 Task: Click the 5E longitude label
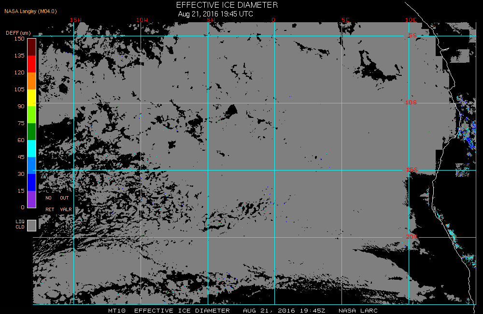(x=346, y=20)
